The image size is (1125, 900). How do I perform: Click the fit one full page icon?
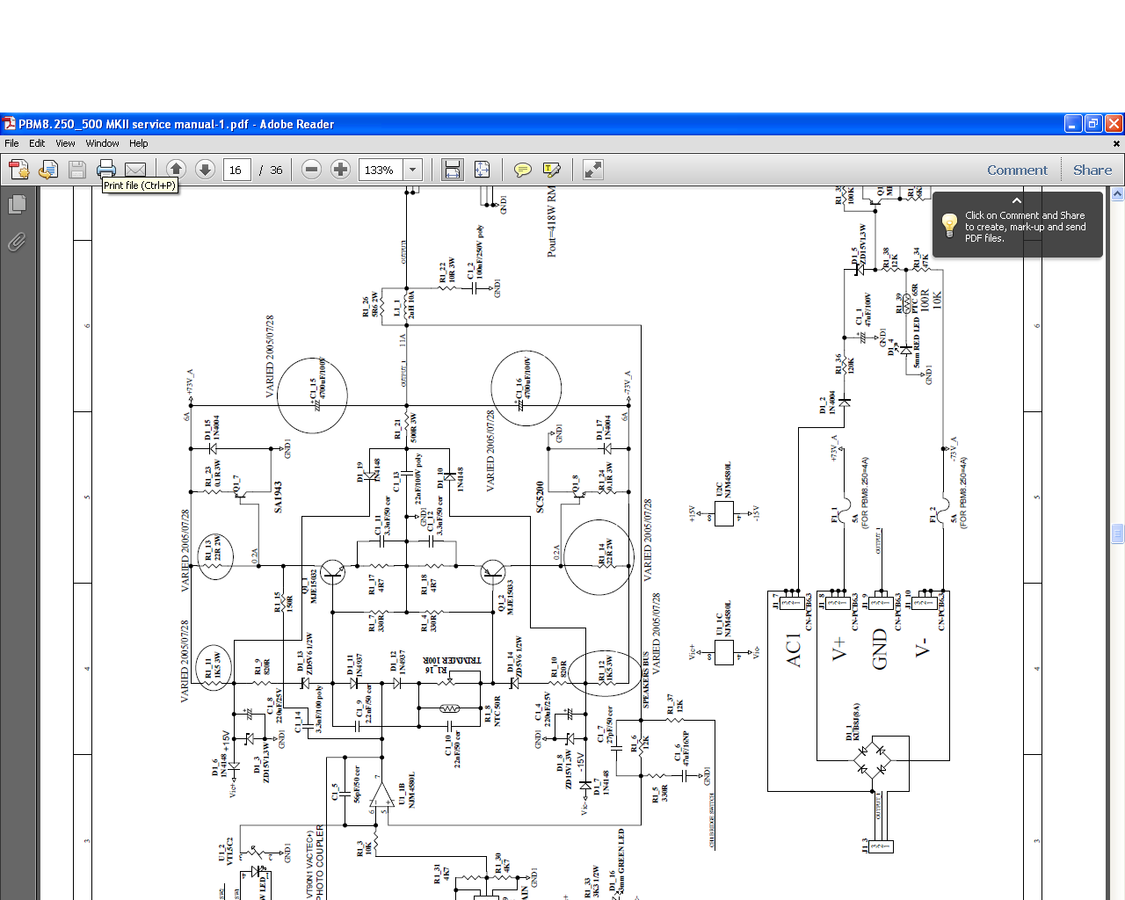click(x=482, y=170)
